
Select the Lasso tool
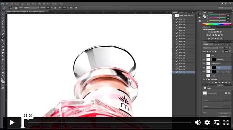click(x=3, y=21)
